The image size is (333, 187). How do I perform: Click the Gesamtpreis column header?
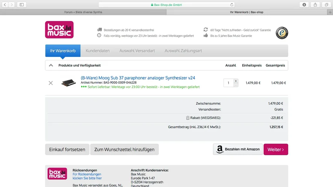[275, 65]
